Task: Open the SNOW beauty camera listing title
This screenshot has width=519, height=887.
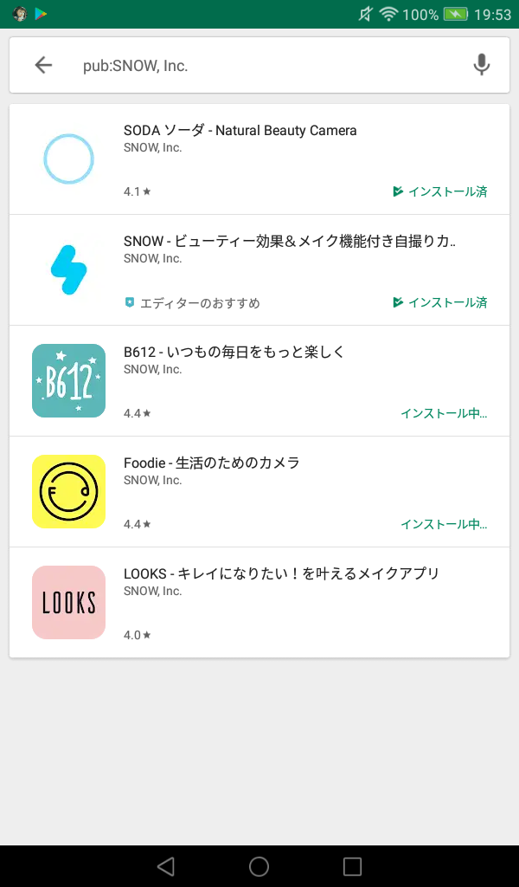Action: click(x=289, y=242)
